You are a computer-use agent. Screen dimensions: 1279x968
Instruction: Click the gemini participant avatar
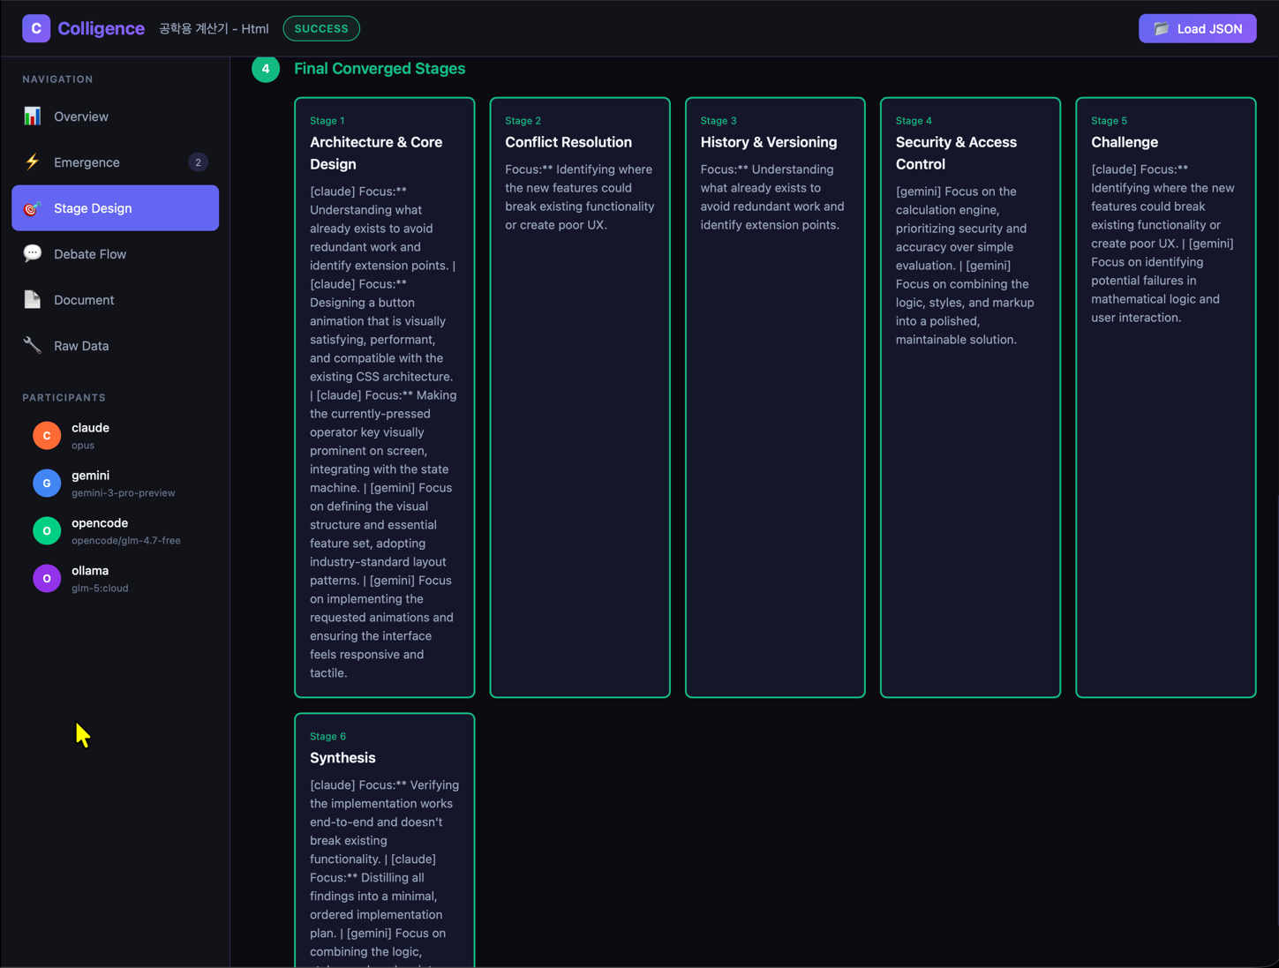[x=47, y=484]
